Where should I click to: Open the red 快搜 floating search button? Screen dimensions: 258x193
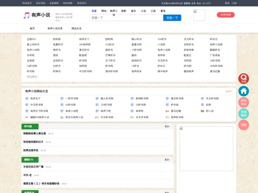244,78
